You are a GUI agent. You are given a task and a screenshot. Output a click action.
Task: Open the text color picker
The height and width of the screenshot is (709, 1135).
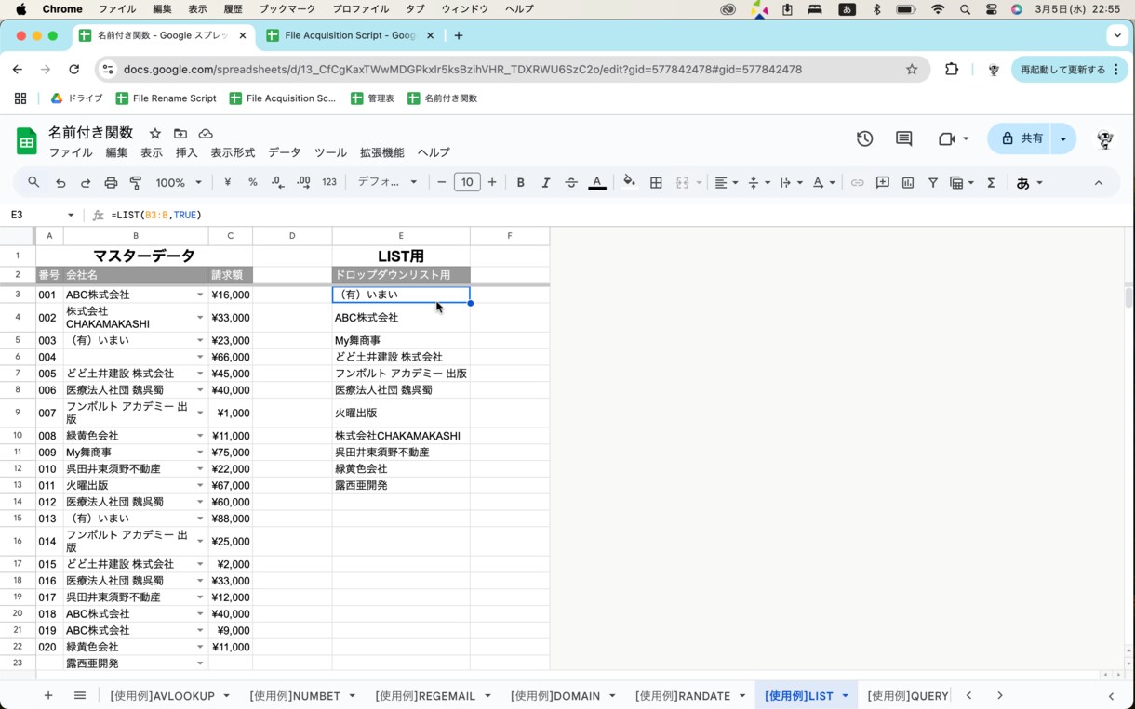(597, 183)
